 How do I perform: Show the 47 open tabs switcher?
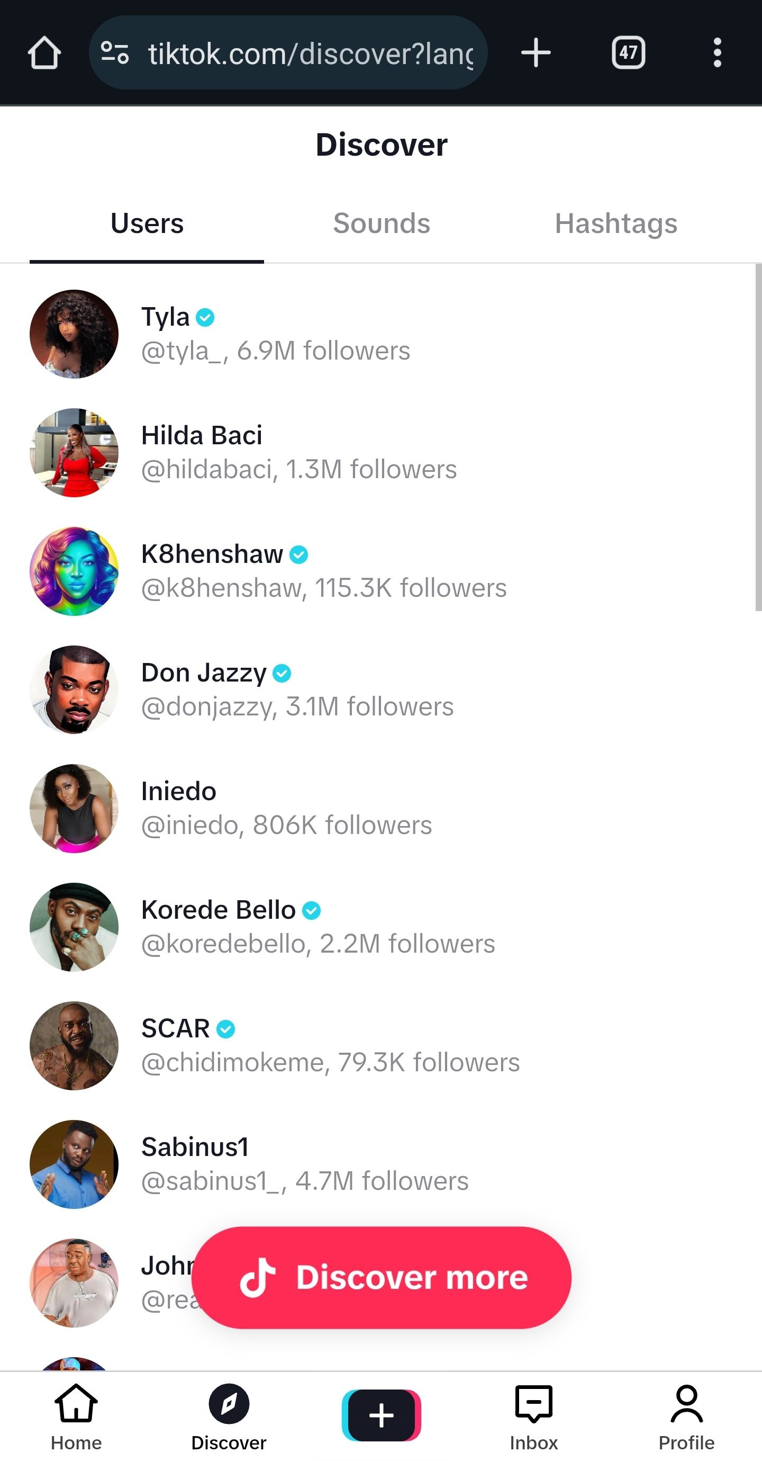click(628, 53)
